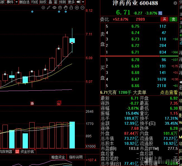Click the green 卖 sell button
The height and width of the screenshot is (166, 182).
click(x=173, y=19)
